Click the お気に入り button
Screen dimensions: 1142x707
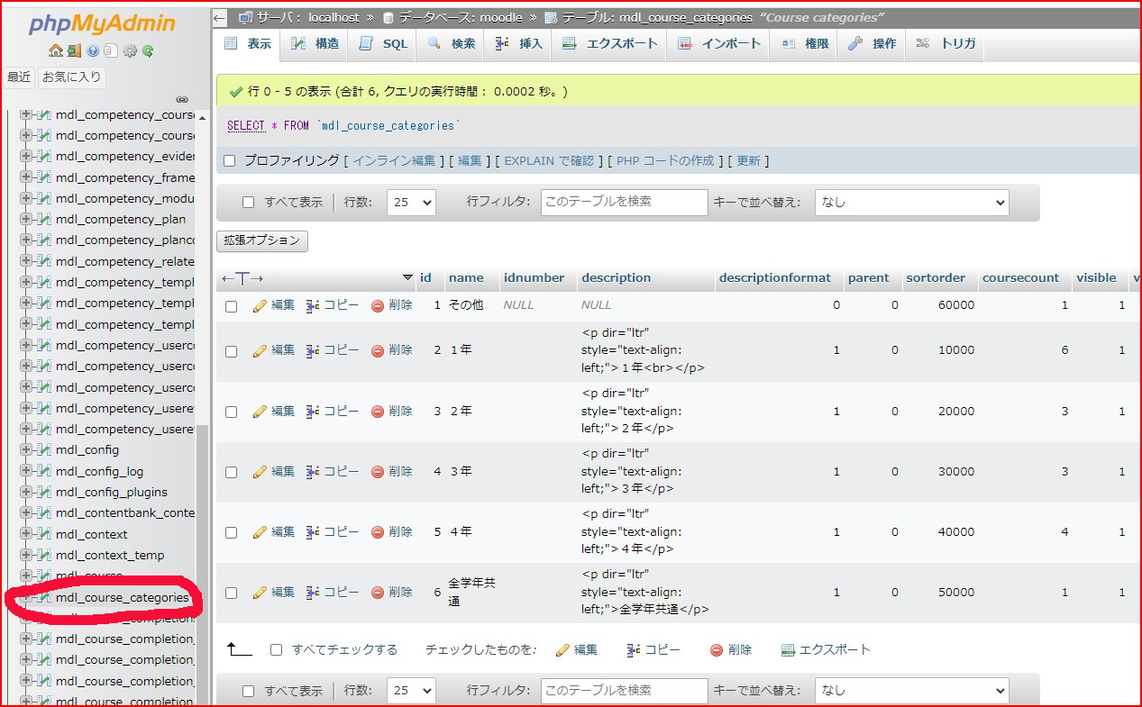point(72,77)
